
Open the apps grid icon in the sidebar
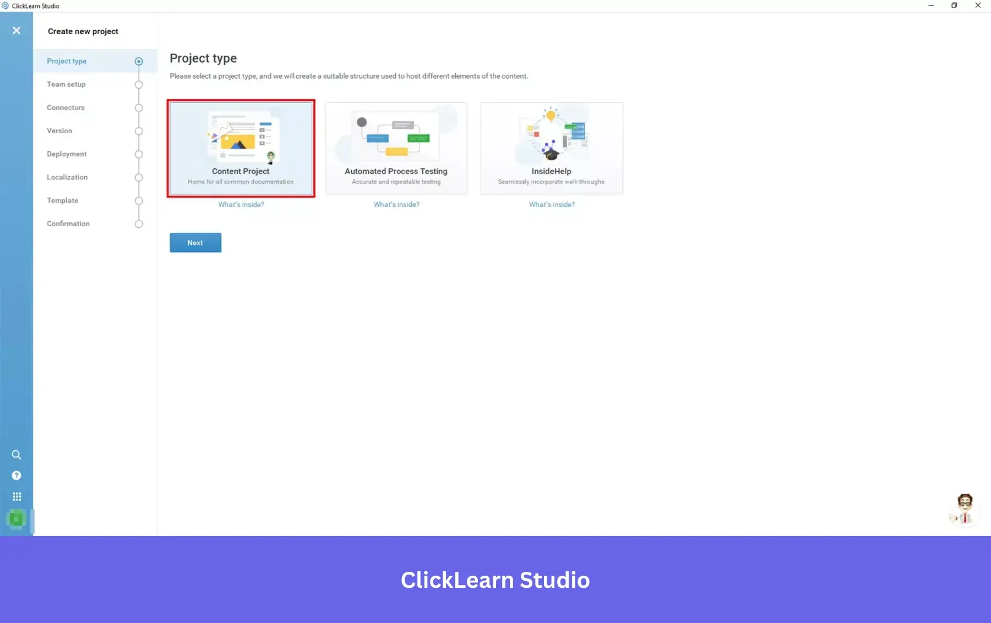[17, 496]
